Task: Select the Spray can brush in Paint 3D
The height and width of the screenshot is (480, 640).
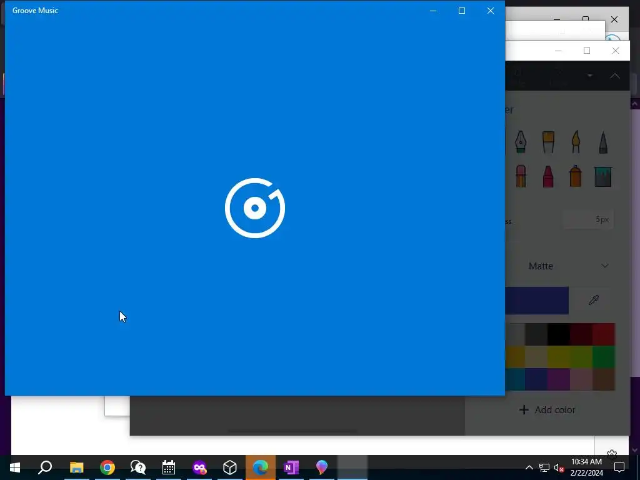Action: coord(576,176)
